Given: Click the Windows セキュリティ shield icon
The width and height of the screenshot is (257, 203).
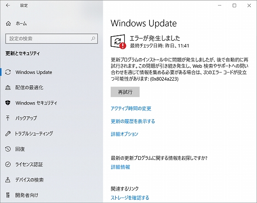Looking at the screenshot, I should tap(8, 103).
